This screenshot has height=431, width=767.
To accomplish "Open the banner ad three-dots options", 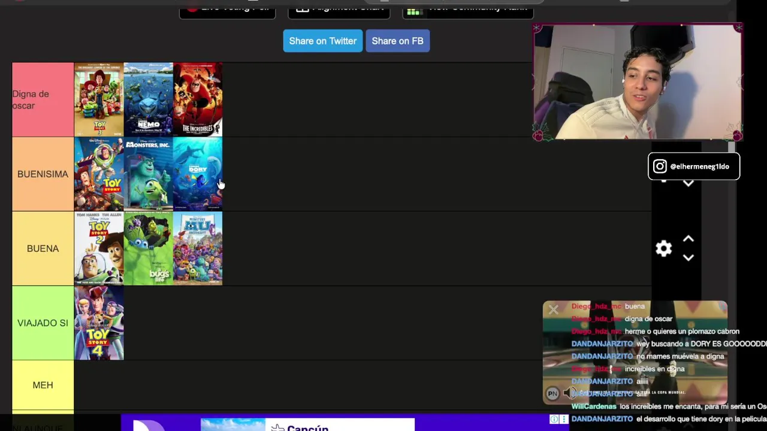I will 564,419.
